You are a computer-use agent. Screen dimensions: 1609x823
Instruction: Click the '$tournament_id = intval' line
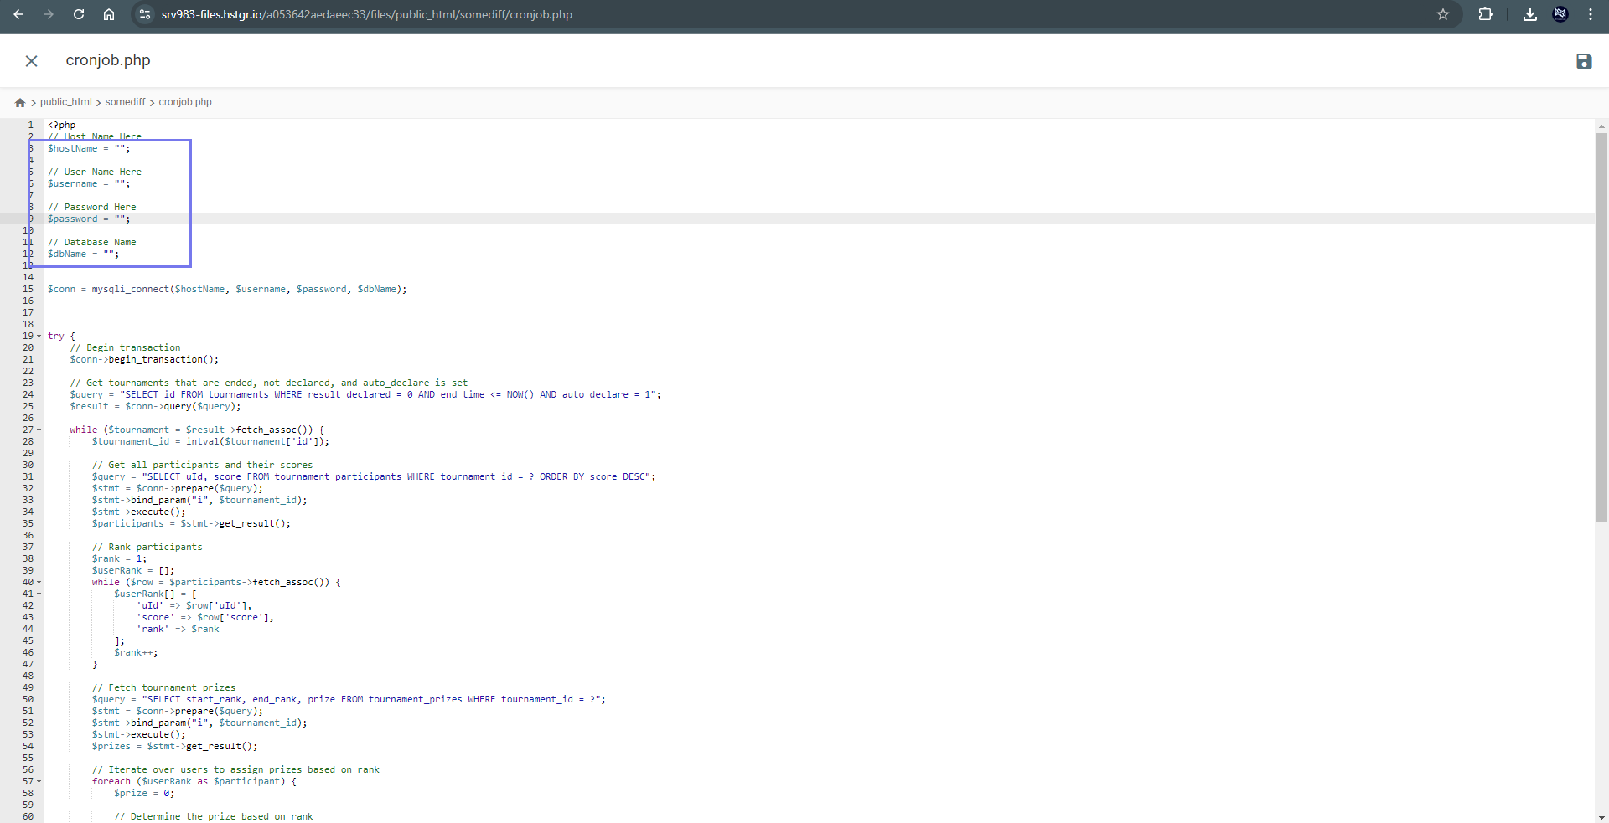click(210, 442)
